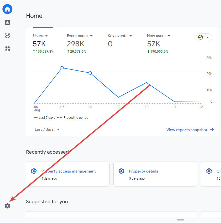Select the 08 Aug data point on chart
Image resolution: width=221 pixels, height=223 pixels.
tap(90, 73)
